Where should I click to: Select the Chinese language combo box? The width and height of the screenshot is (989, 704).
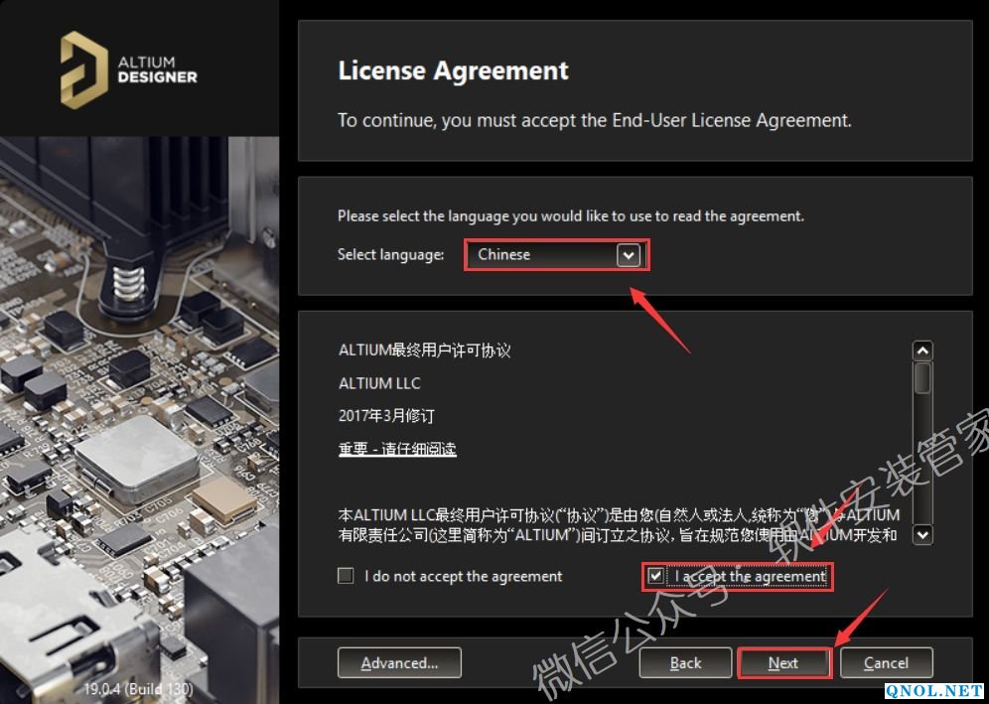click(556, 255)
